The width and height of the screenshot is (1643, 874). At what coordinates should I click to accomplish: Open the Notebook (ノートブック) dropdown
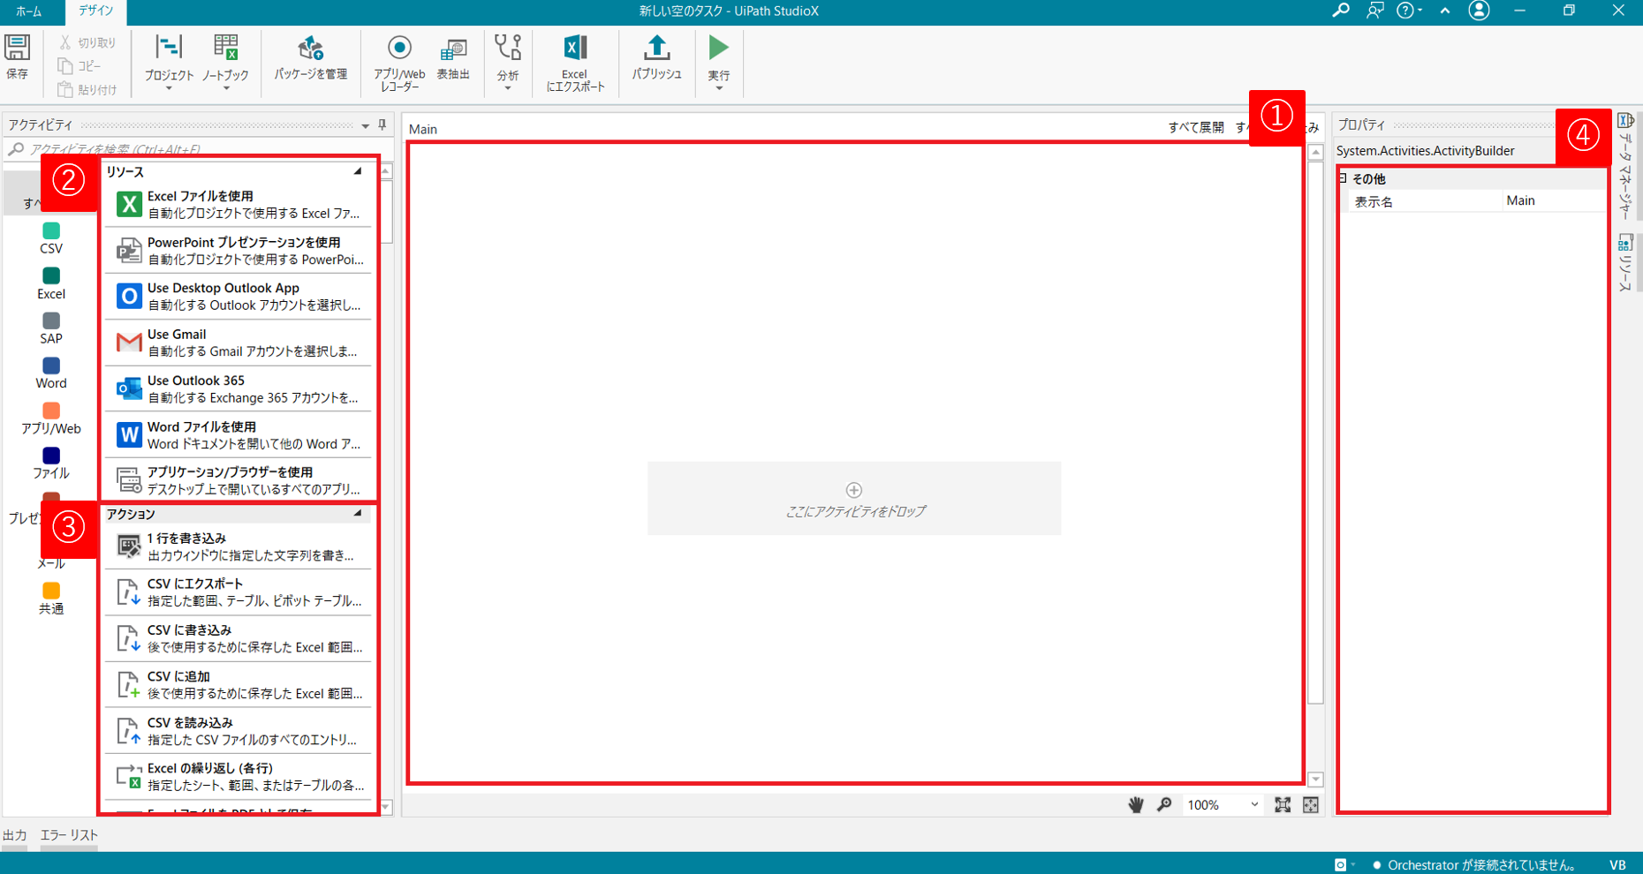pyautogui.click(x=226, y=63)
